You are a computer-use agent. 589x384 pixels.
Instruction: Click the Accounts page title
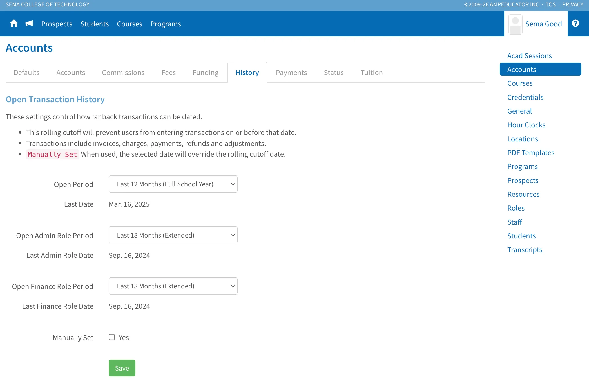click(x=29, y=48)
